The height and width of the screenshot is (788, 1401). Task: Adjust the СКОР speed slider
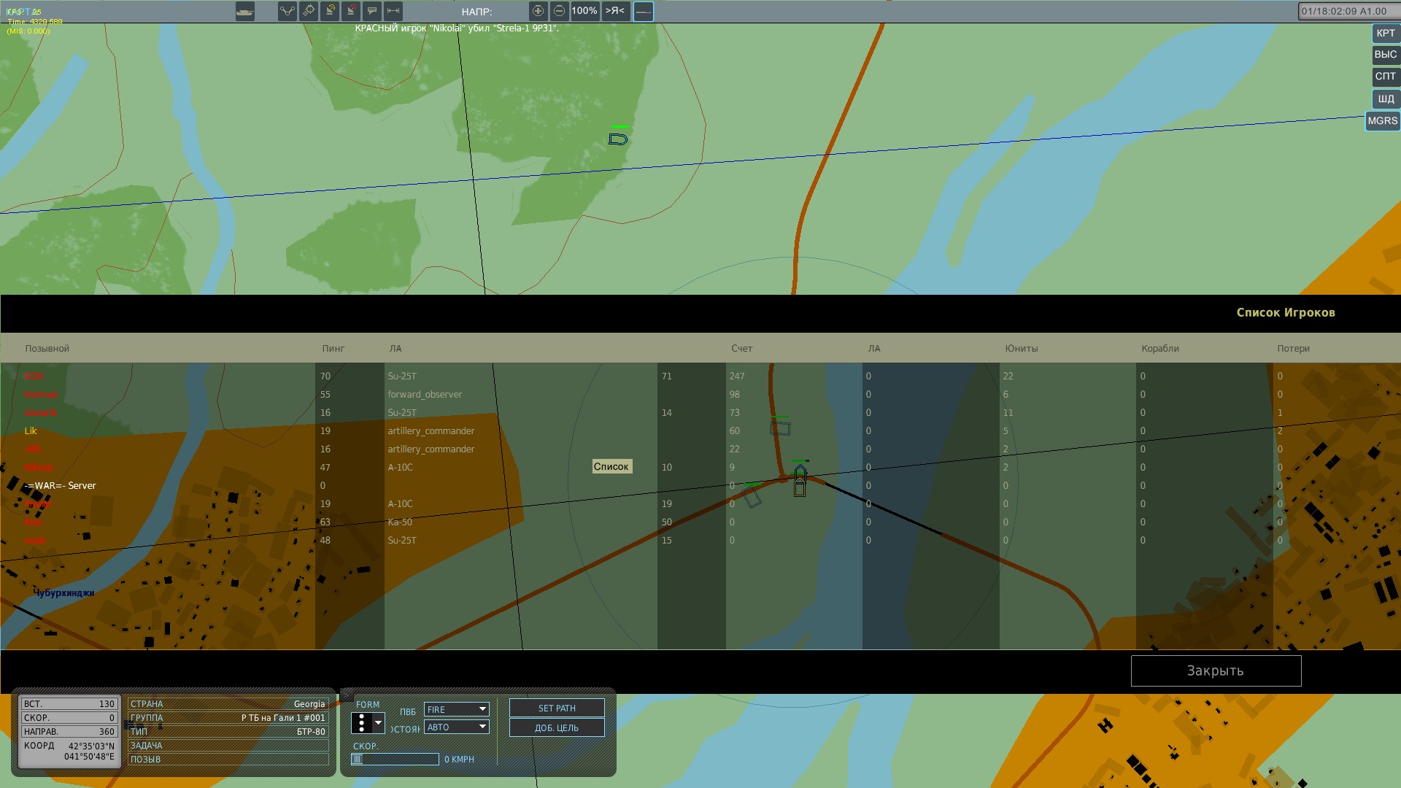pos(395,760)
